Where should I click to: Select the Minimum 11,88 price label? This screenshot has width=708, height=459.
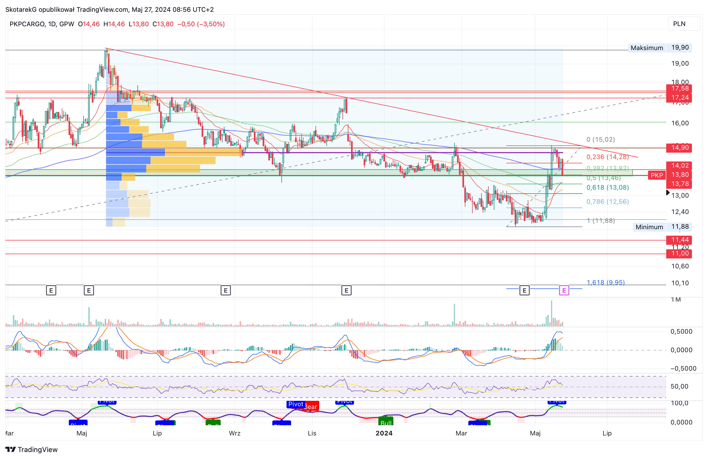(x=662, y=227)
